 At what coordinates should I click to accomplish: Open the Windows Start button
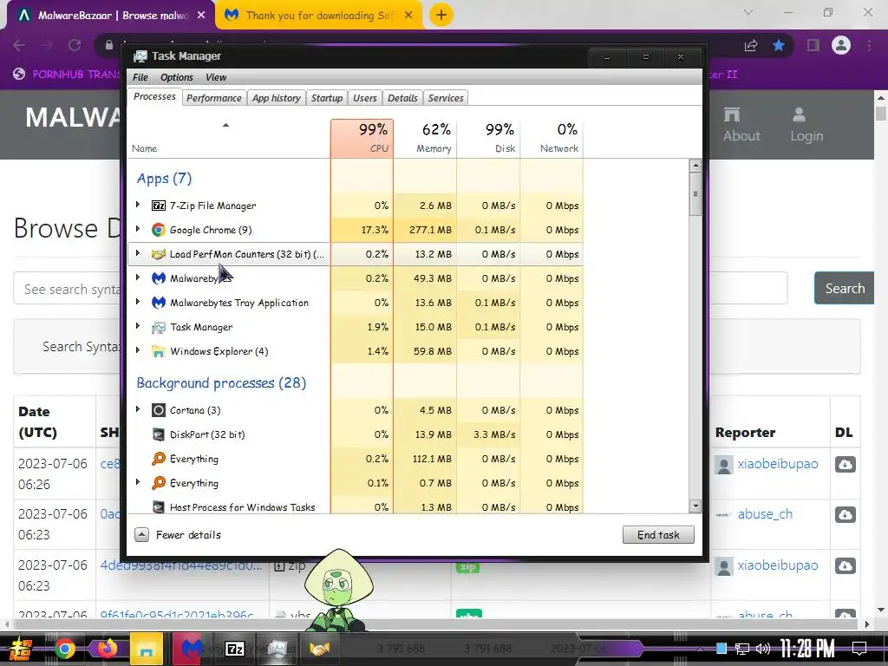point(21,649)
